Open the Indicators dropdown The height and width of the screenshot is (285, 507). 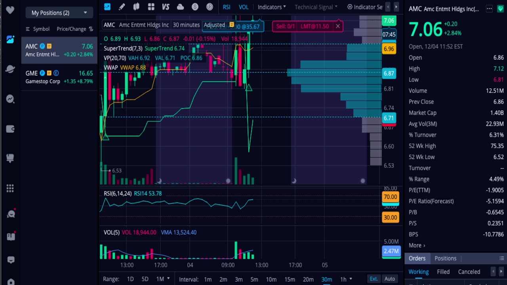point(272,7)
